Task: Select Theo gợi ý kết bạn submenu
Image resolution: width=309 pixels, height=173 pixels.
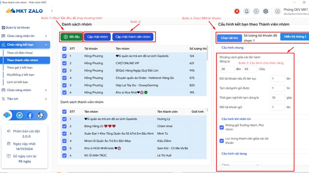Action: click(x=20, y=67)
